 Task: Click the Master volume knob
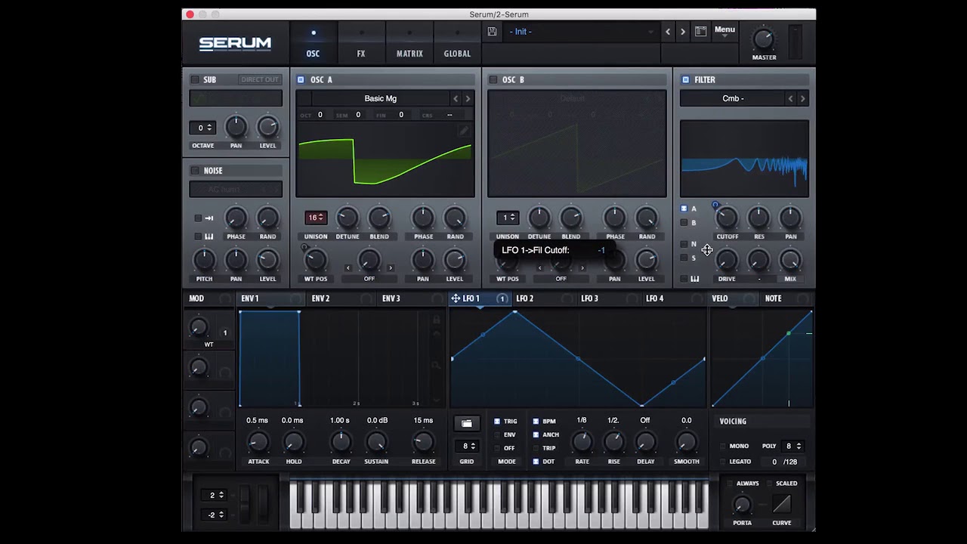tap(764, 39)
